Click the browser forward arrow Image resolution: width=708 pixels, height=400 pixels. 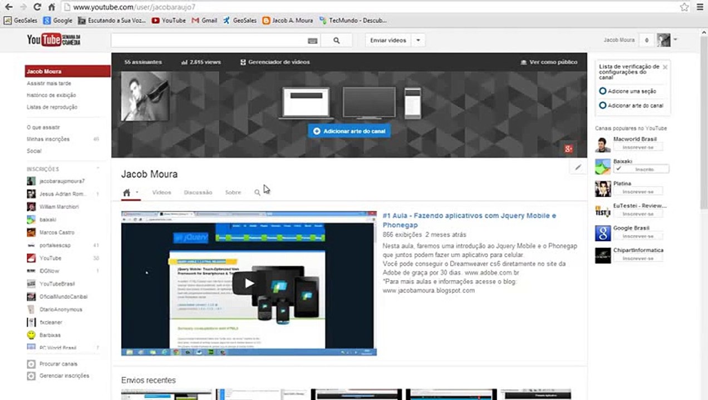[x=23, y=7]
